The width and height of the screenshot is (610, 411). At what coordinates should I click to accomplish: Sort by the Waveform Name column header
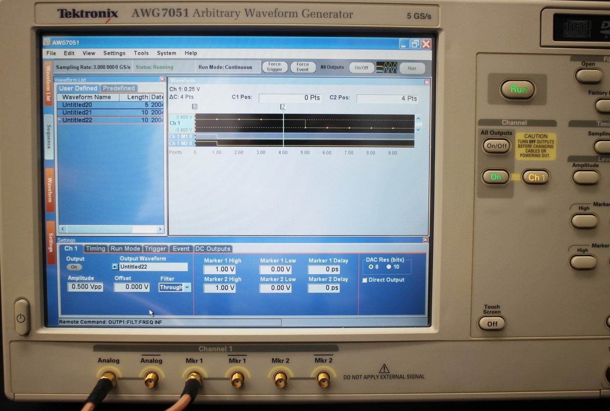88,97
